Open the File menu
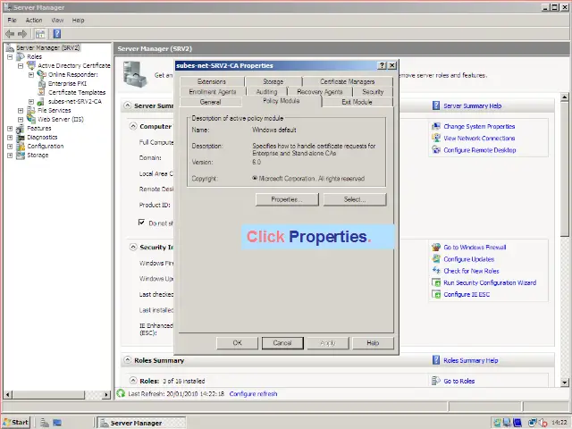This screenshot has width=572, height=429. pyautogui.click(x=12, y=20)
